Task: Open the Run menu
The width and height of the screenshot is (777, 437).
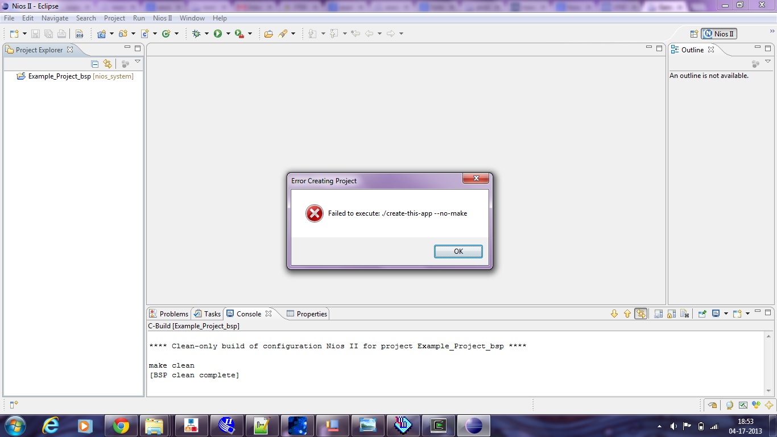Action: [139, 18]
